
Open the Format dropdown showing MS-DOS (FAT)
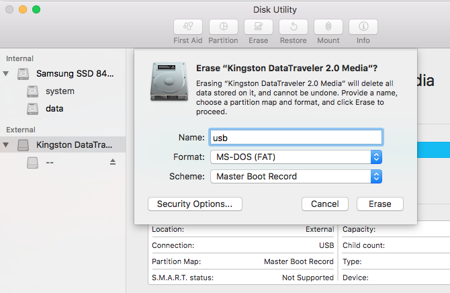point(296,157)
